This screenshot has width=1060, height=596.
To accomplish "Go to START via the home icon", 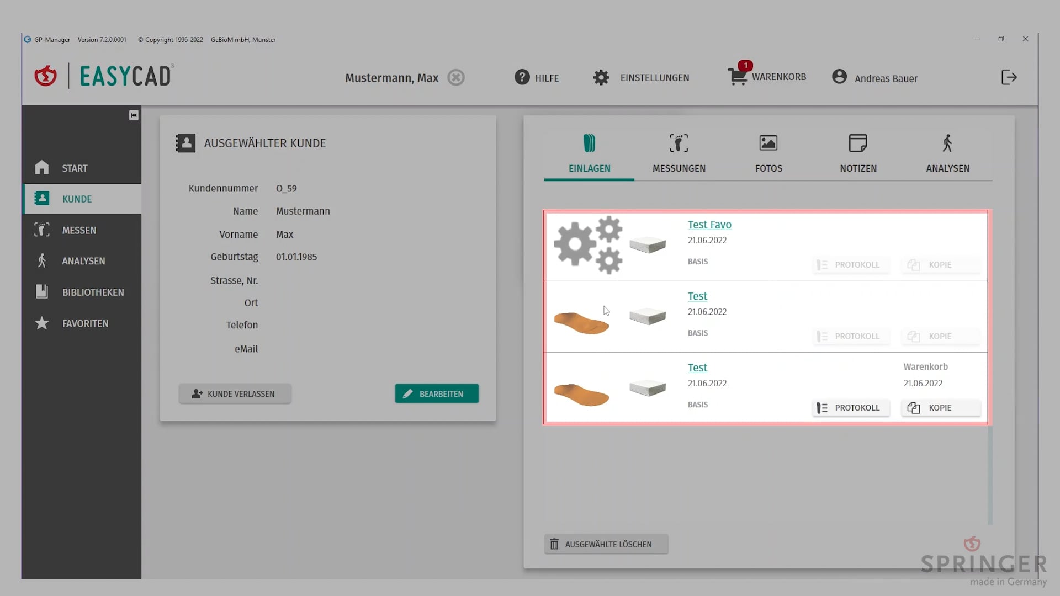I will click(x=41, y=168).
